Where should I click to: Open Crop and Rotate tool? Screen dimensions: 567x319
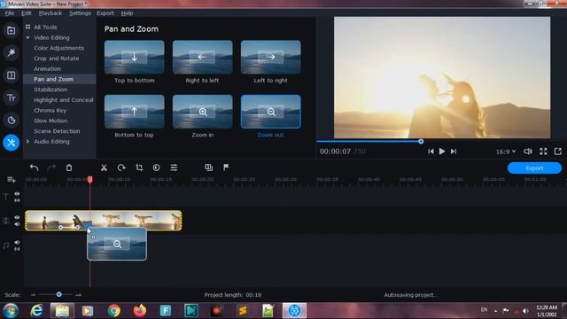[x=57, y=58]
